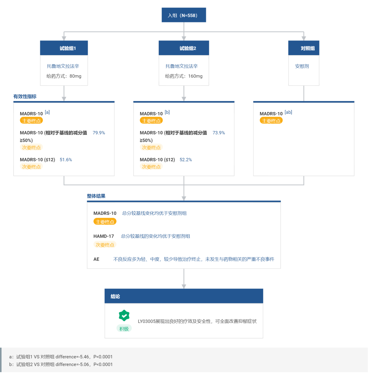Select the 对照组 header box

pos(304,48)
